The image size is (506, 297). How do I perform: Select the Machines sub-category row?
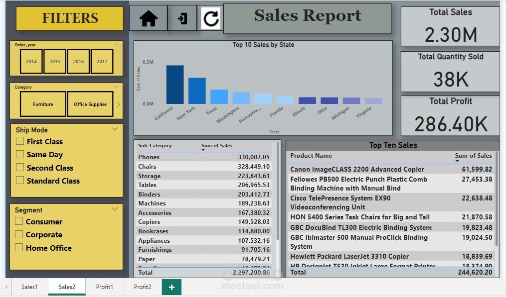click(x=204, y=203)
